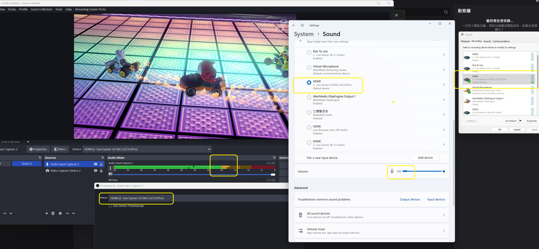Select AVerMedia VibeEngine Output 1 radio button

309,97
